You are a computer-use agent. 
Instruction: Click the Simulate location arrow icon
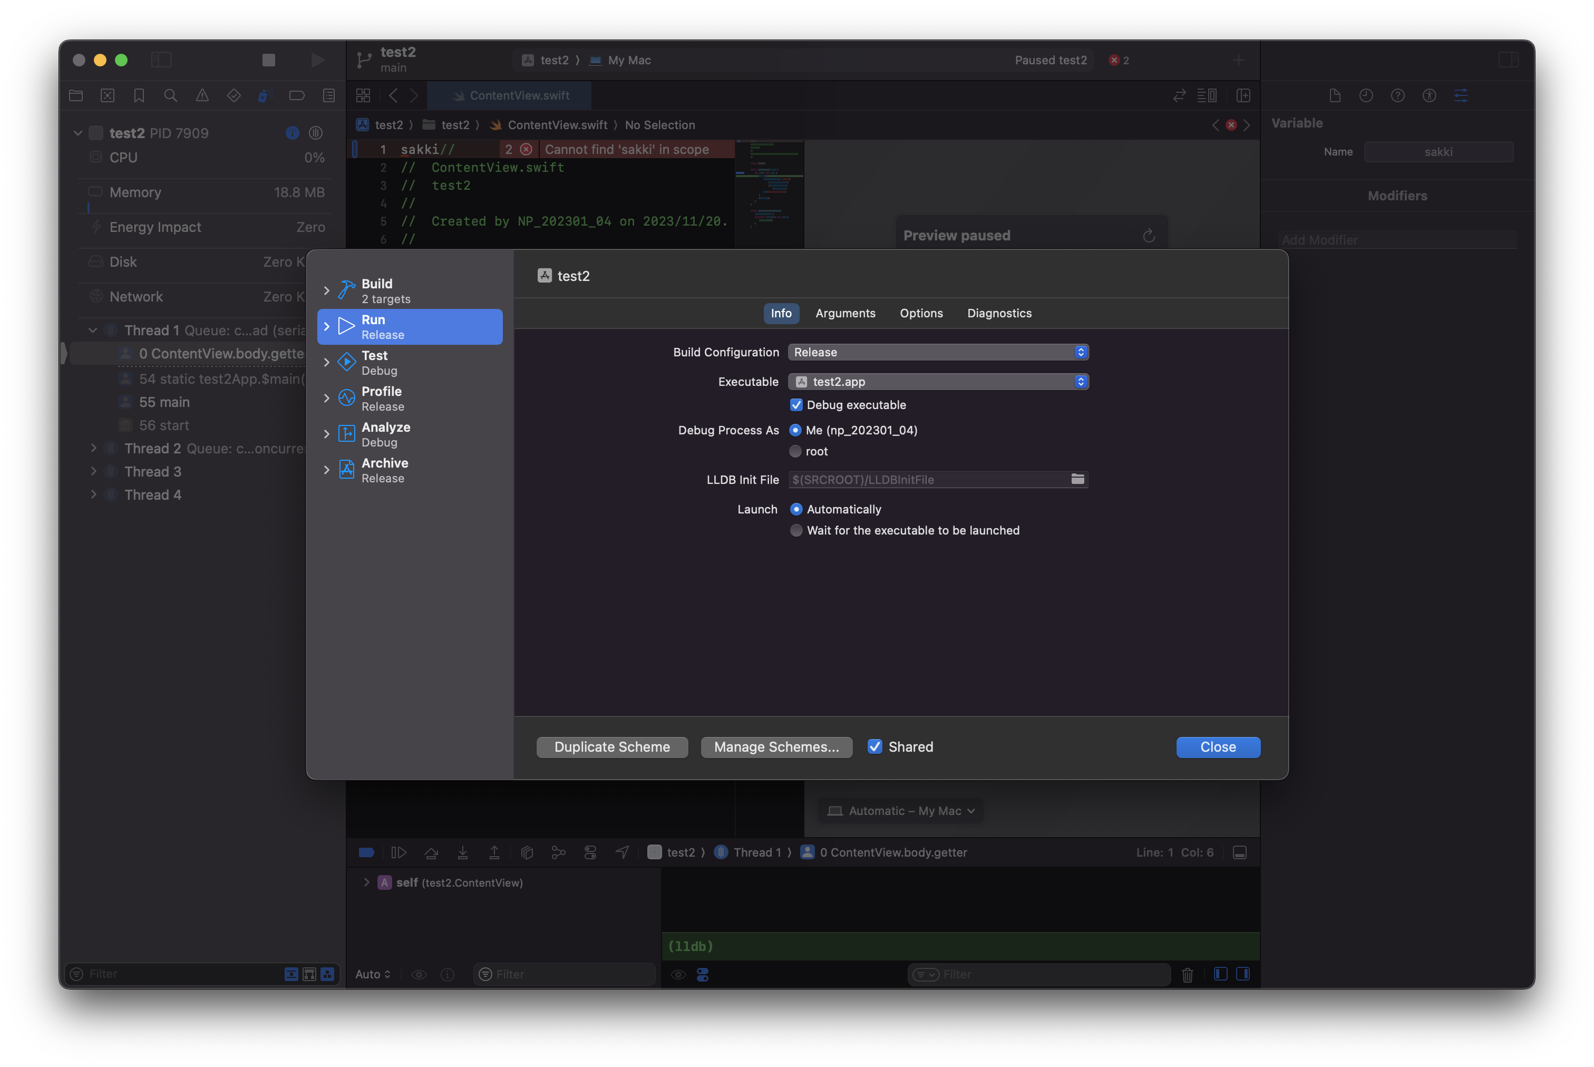click(x=622, y=852)
